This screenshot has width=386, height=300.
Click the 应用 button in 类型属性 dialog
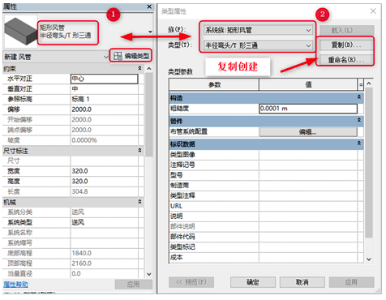351,282
